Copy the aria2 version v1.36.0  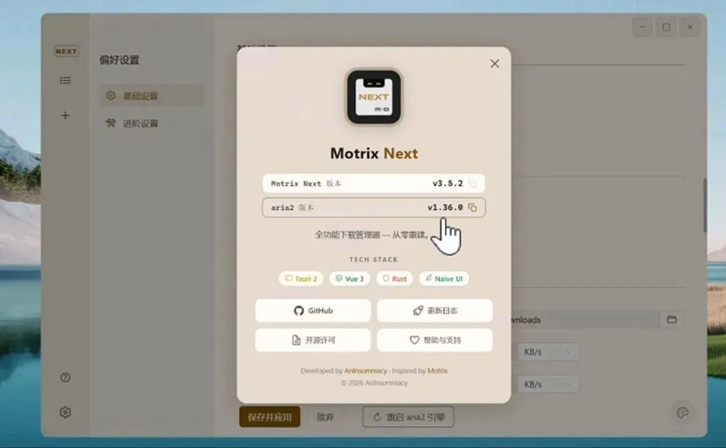click(x=473, y=208)
